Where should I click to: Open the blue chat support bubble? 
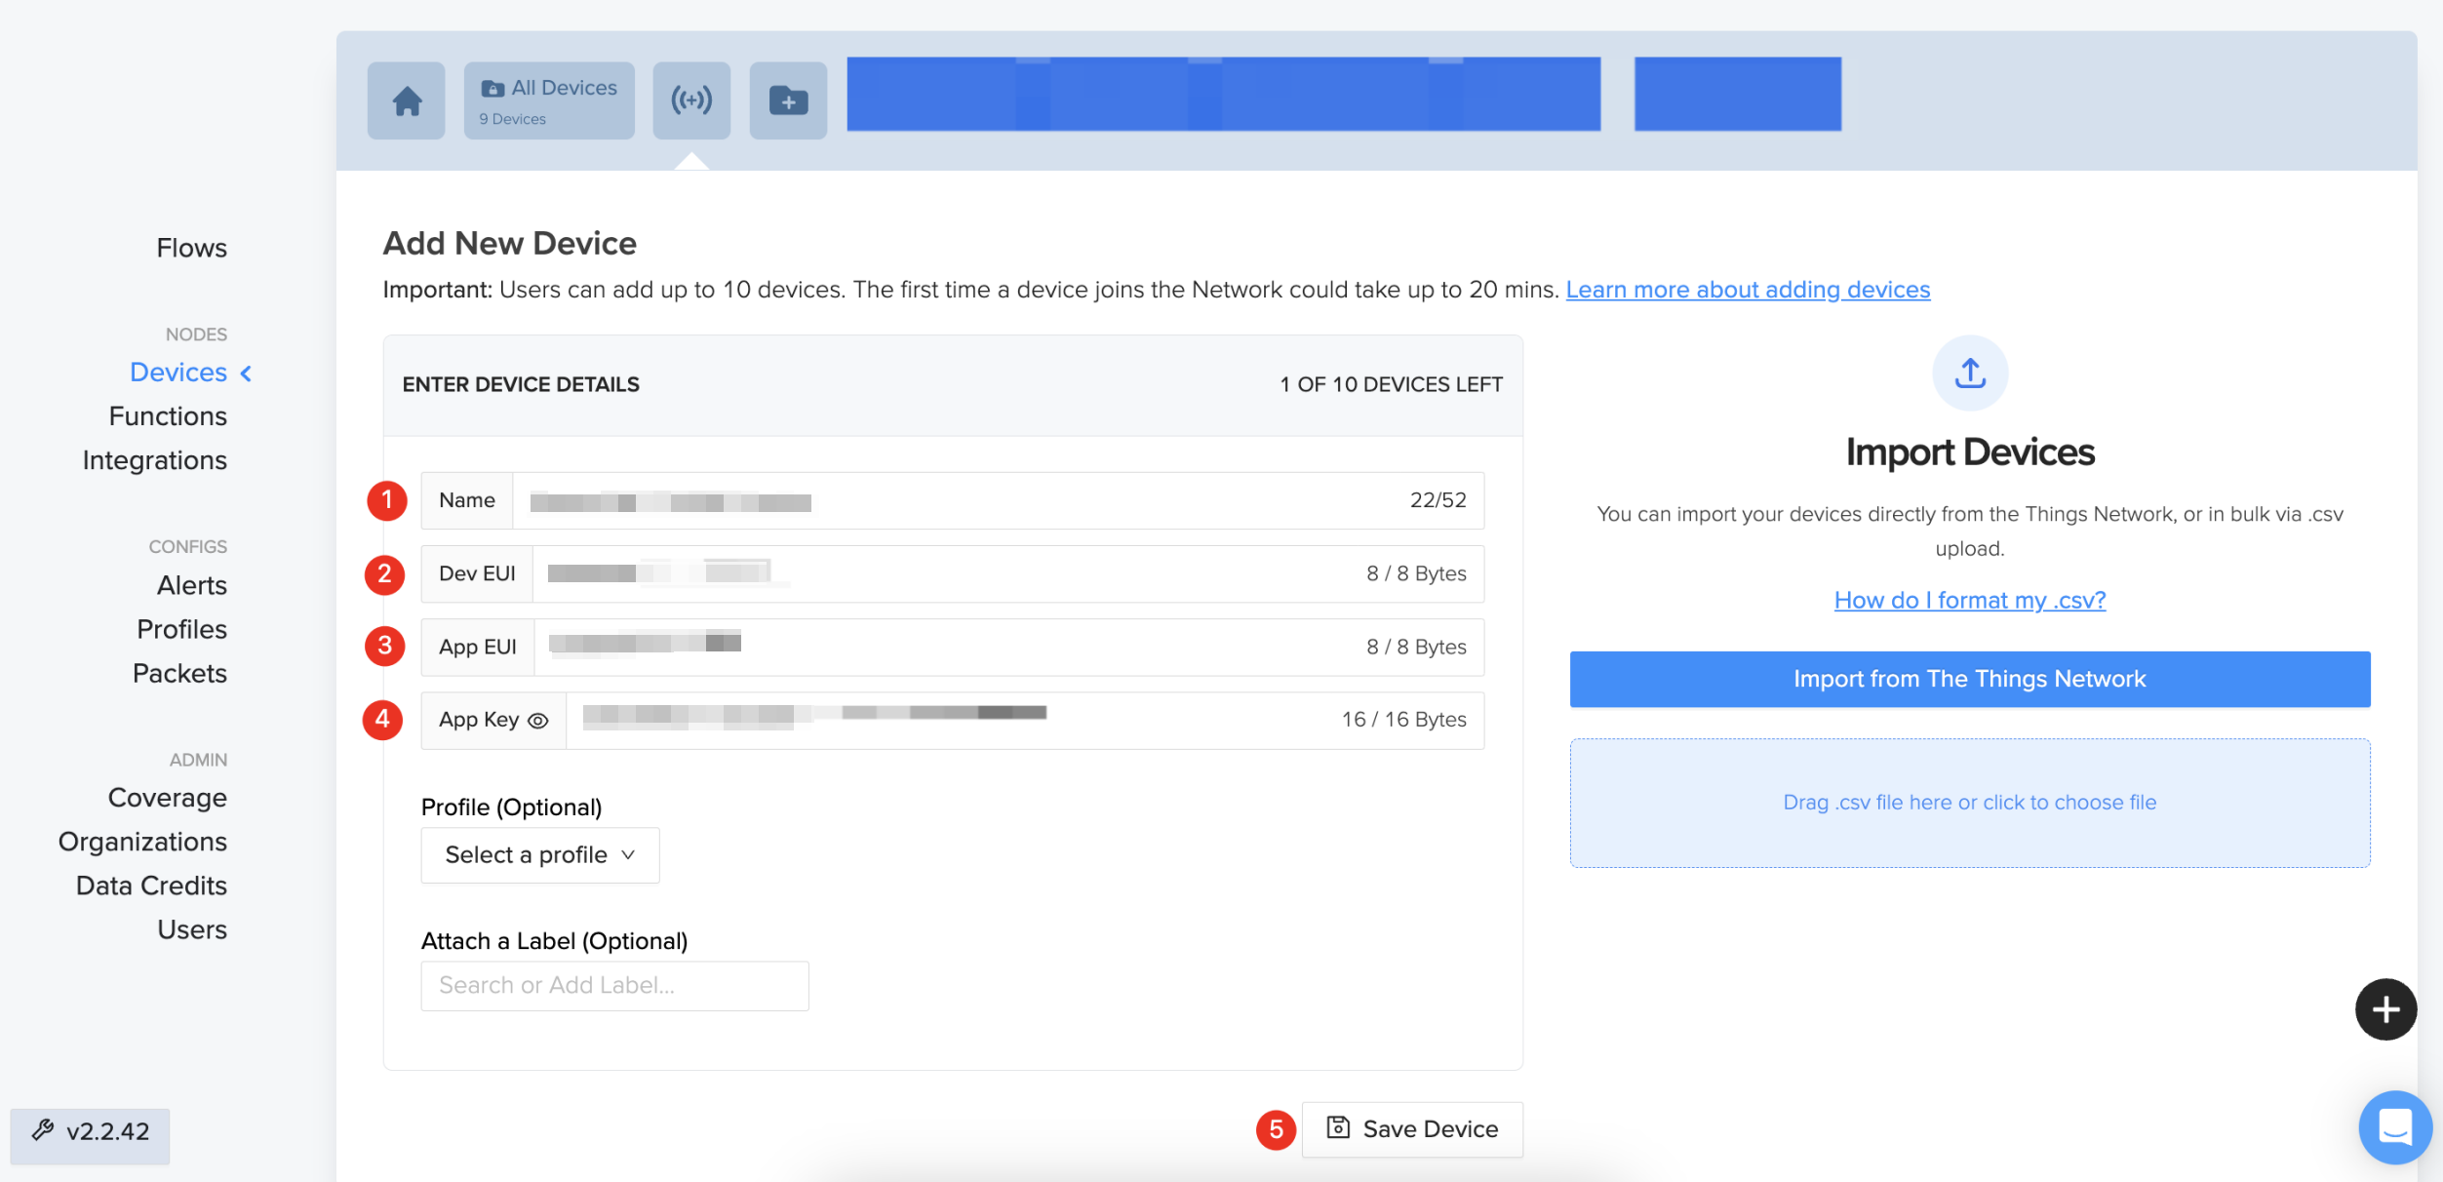point(2394,1127)
